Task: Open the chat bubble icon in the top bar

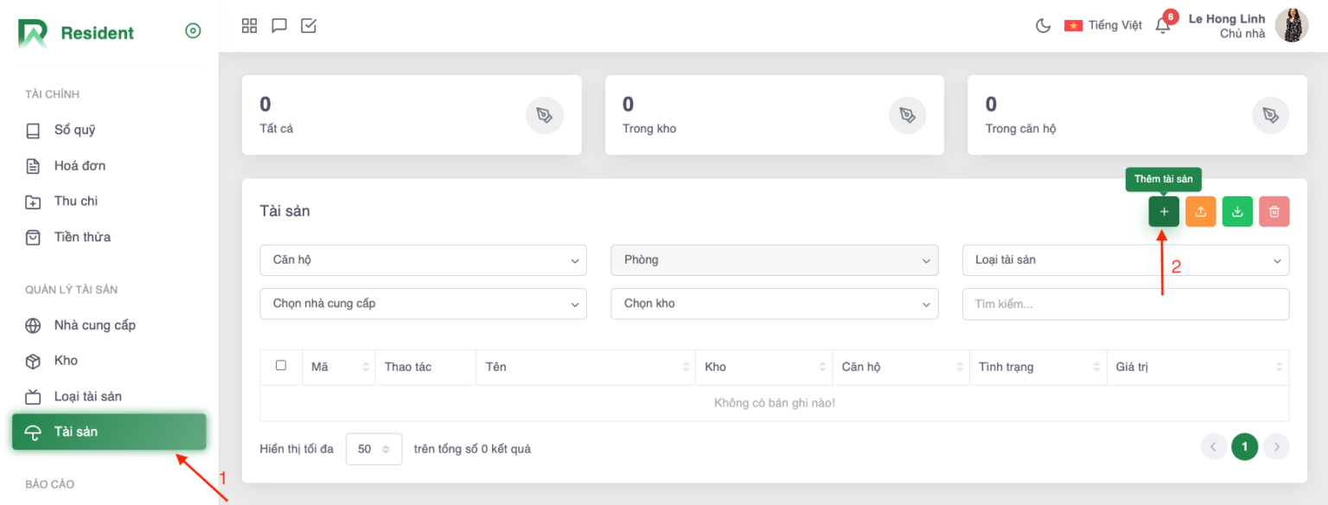Action: 278,26
